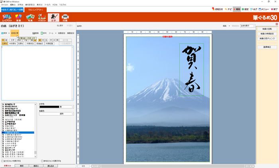Select the 文字 (Text) tool icon
The height and width of the screenshot is (168, 279).
point(53,17)
